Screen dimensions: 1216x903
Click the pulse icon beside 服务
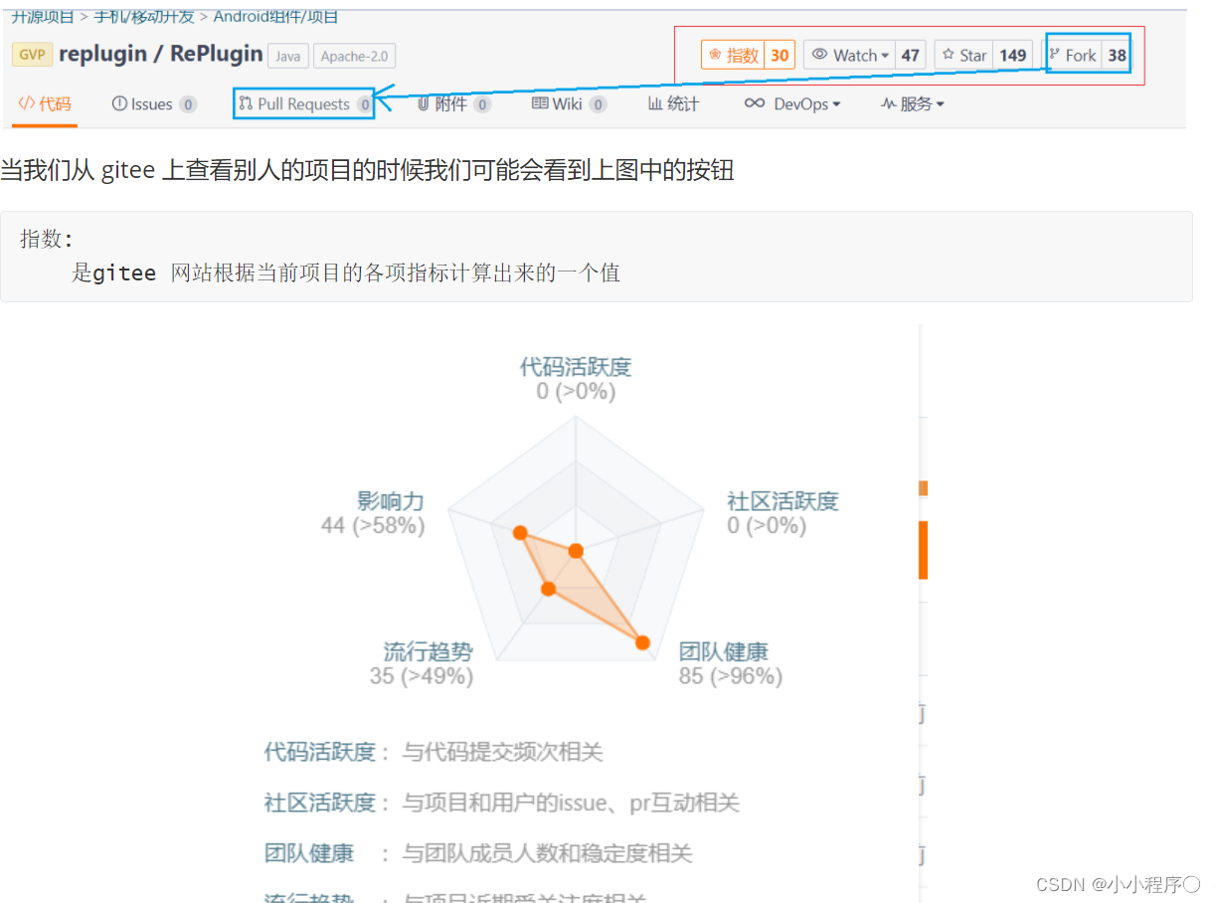click(889, 104)
